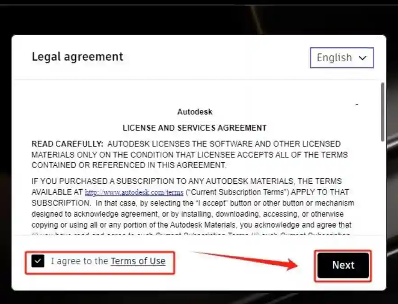Click the chevron arrow beside English
The width and height of the screenshot is (398, 304).
[362, 58]
